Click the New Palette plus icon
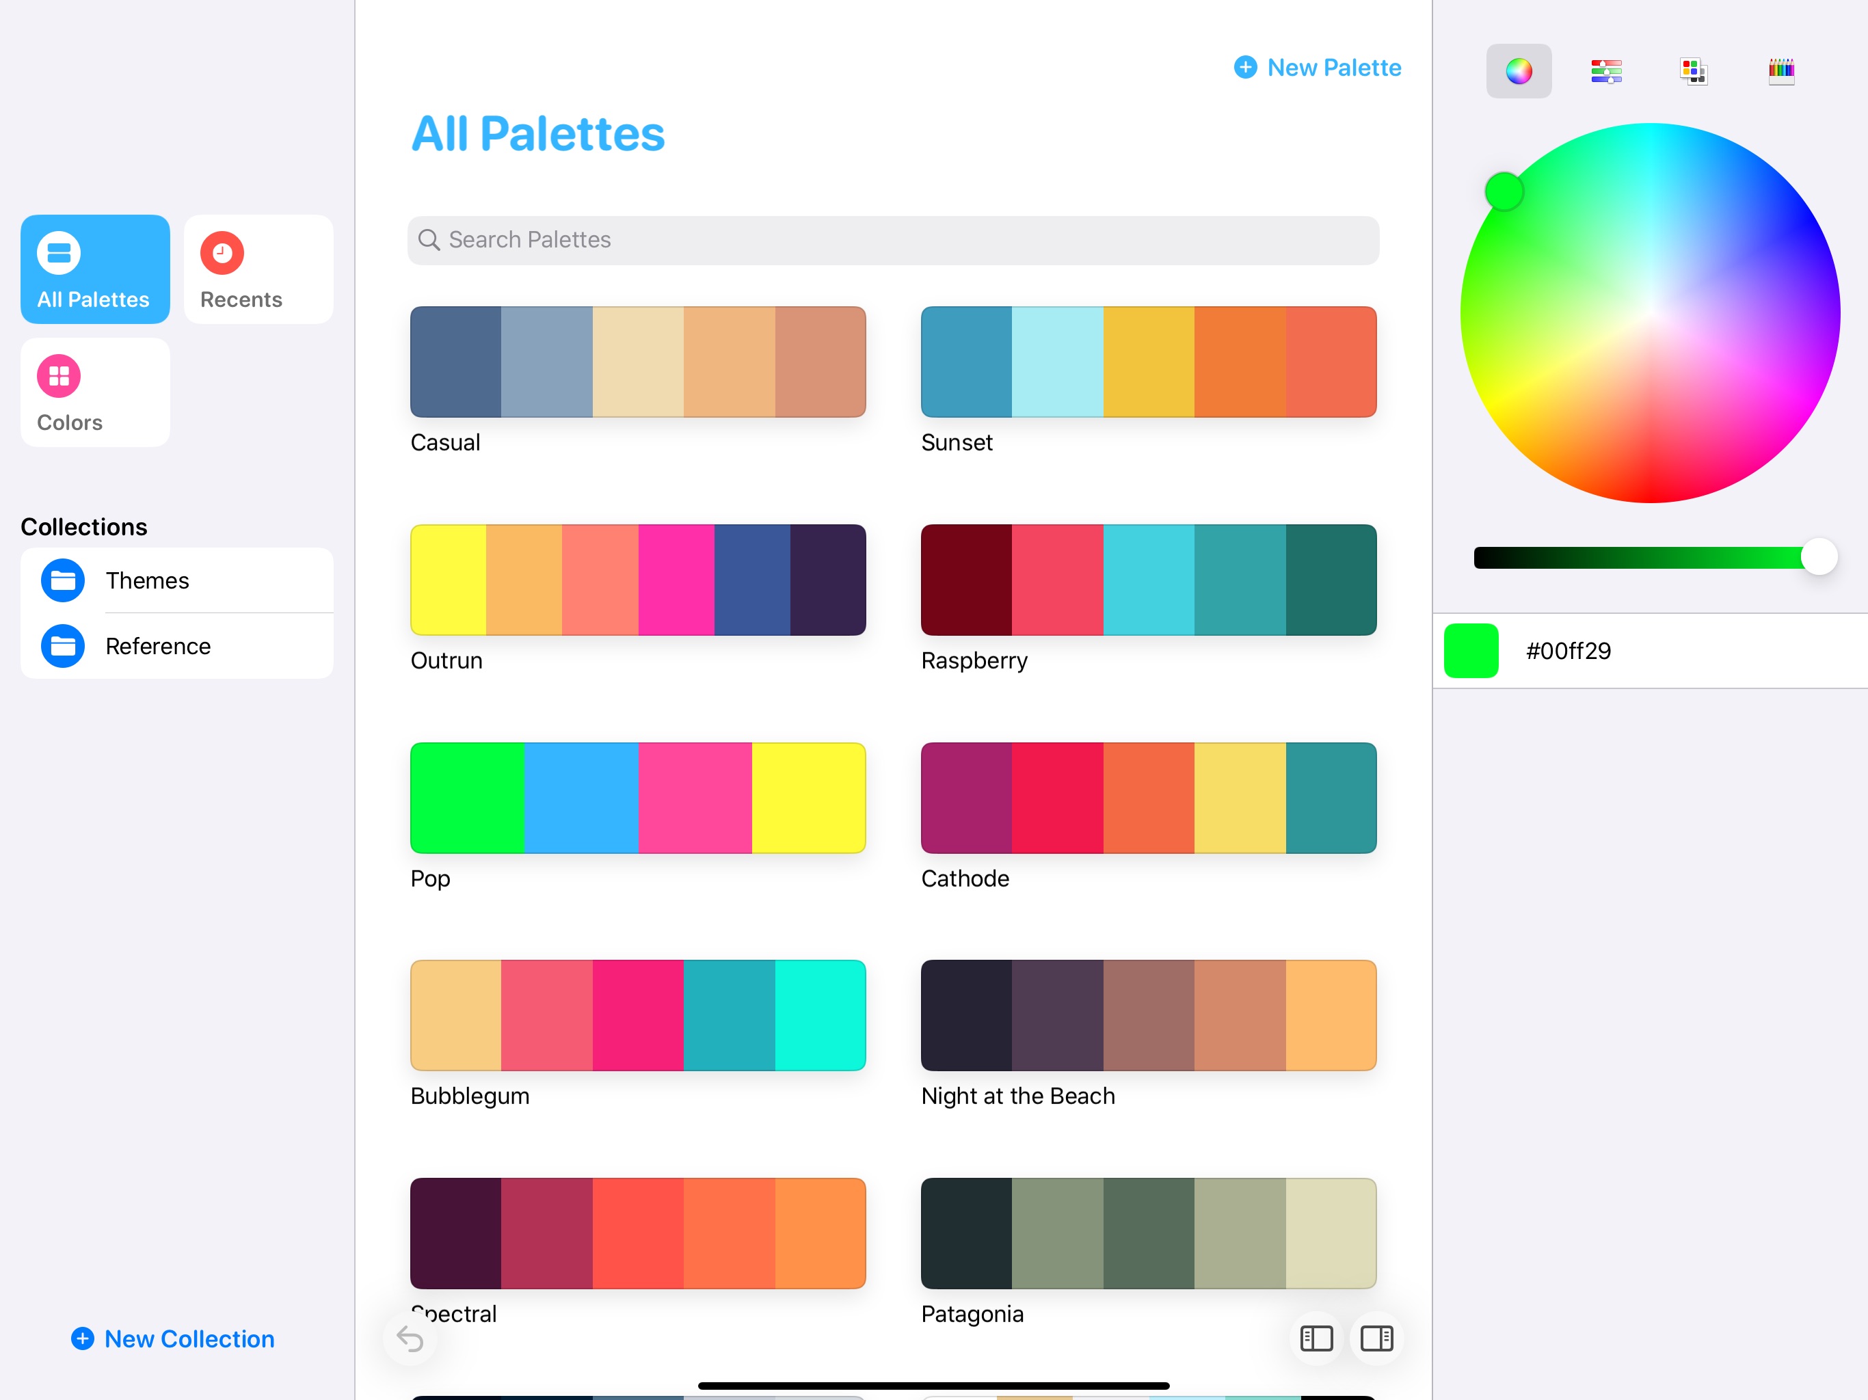Image resolution: width=1868 pixels, height=1400 pixels. click(1245, 67)
